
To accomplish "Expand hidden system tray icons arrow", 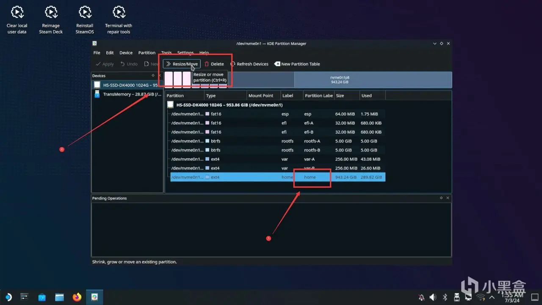I will [x=491, y=297].
